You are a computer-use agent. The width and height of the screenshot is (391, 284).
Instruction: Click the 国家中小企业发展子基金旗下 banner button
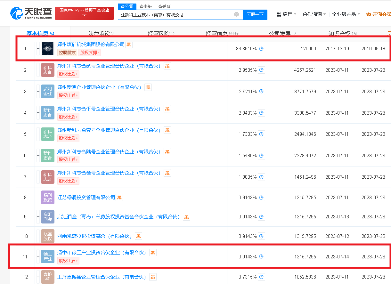84,13
